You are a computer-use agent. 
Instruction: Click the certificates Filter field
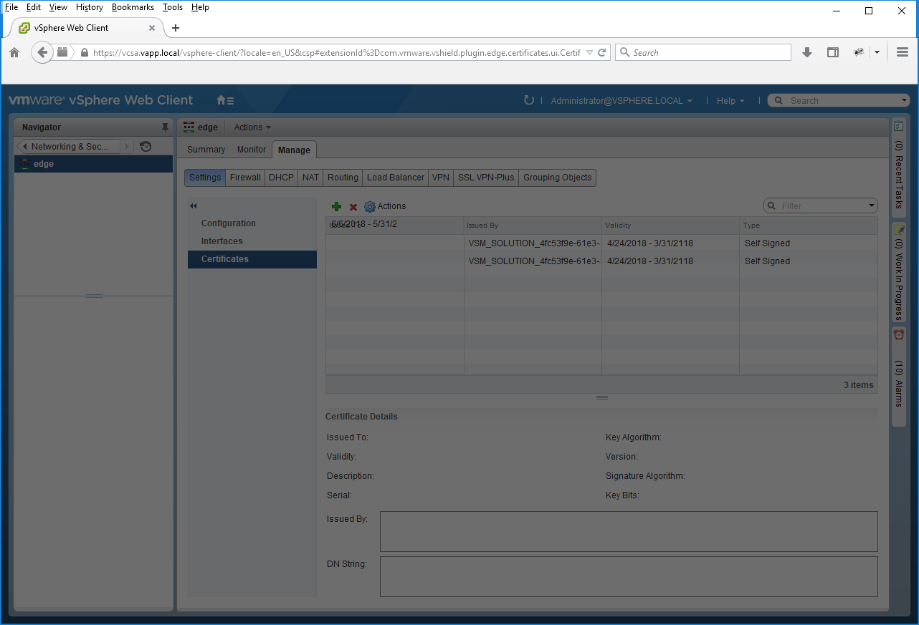coord(822,206)
